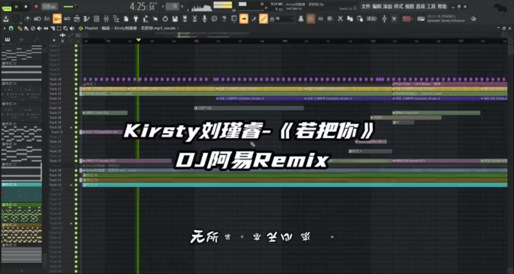Open the 选项 menu
Viewport: 514px width, 274px height.
pyautogui.click(x=420, y=6)
